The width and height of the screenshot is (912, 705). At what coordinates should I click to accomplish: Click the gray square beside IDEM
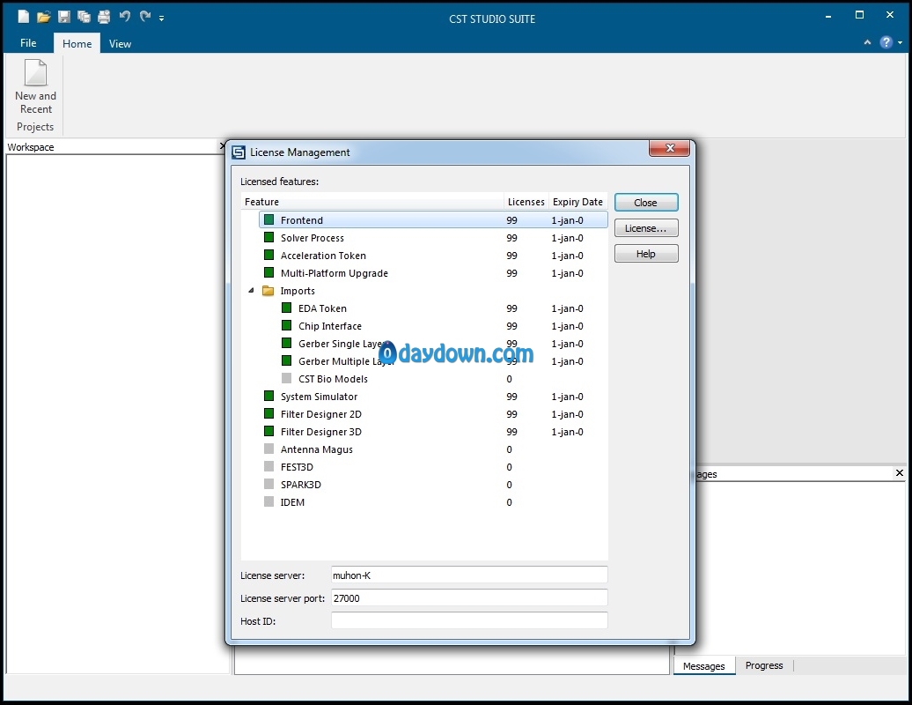(268, 501)
